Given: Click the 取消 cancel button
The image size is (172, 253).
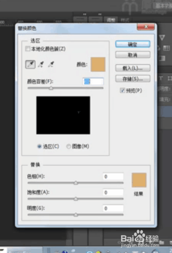Looking at the screenshot, I should coord(133,55).
